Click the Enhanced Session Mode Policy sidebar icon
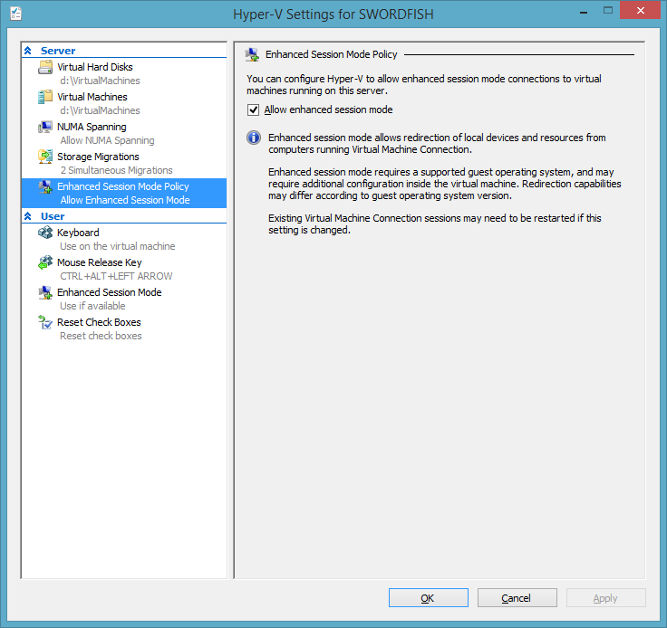 [x=45, y=186]
